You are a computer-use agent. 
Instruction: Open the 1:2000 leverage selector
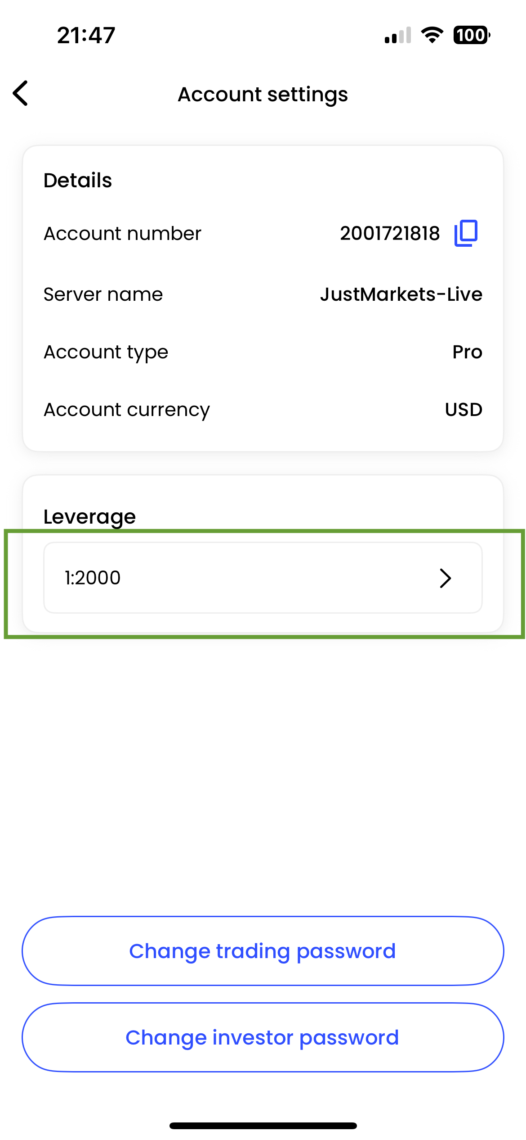263,578
